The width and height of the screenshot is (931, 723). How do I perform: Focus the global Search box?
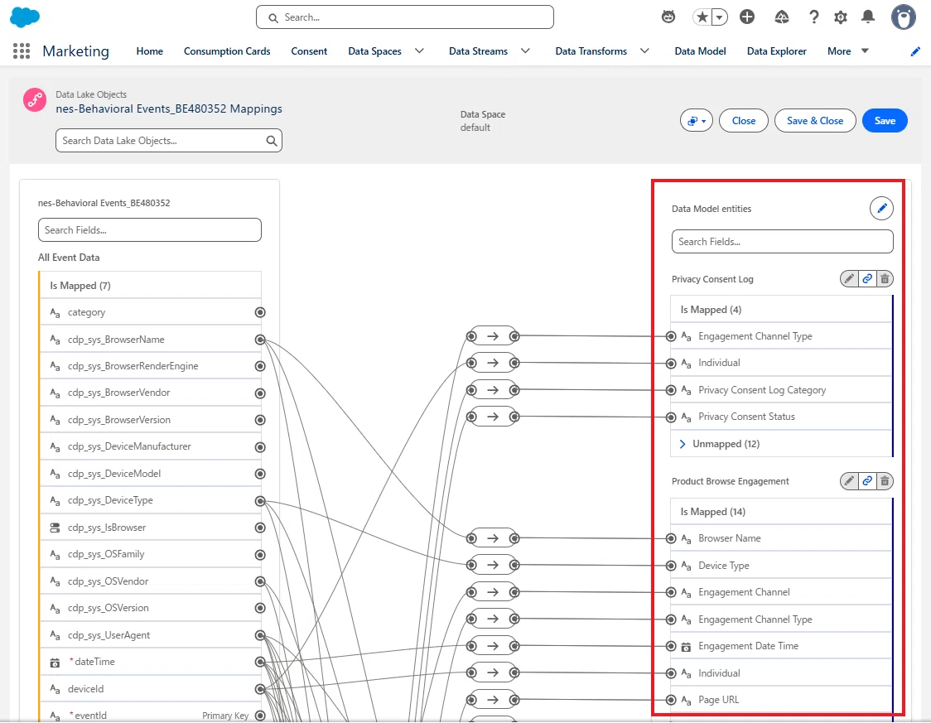405,17
